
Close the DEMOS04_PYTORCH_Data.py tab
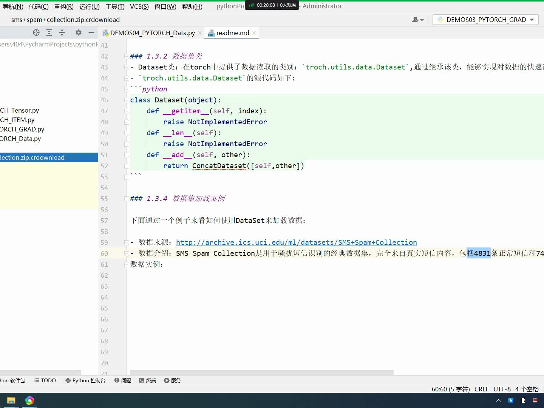click(x=200, y=33)
